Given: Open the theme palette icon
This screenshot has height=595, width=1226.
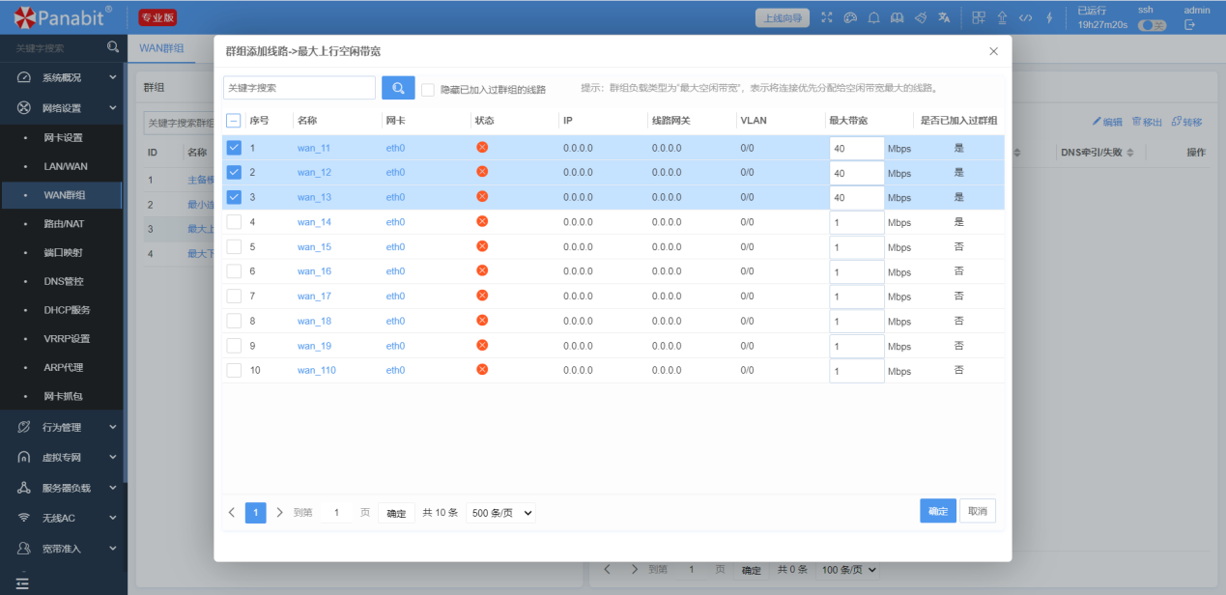Looking at the screenshot, I should tap(850, 17).
